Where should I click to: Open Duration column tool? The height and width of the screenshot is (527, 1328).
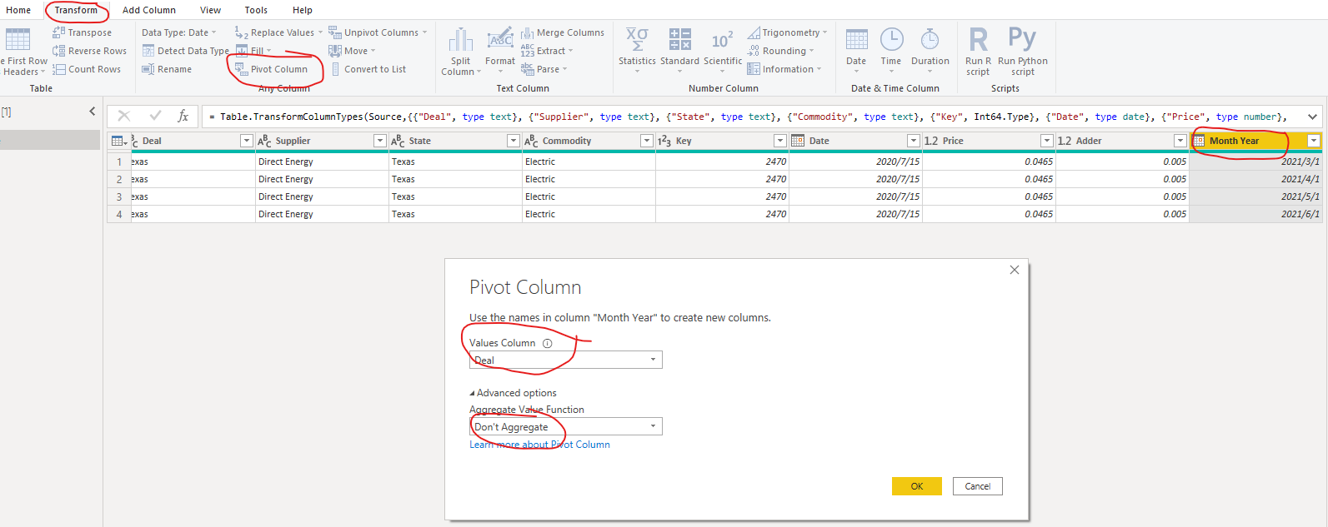click(x=930, y=50)
